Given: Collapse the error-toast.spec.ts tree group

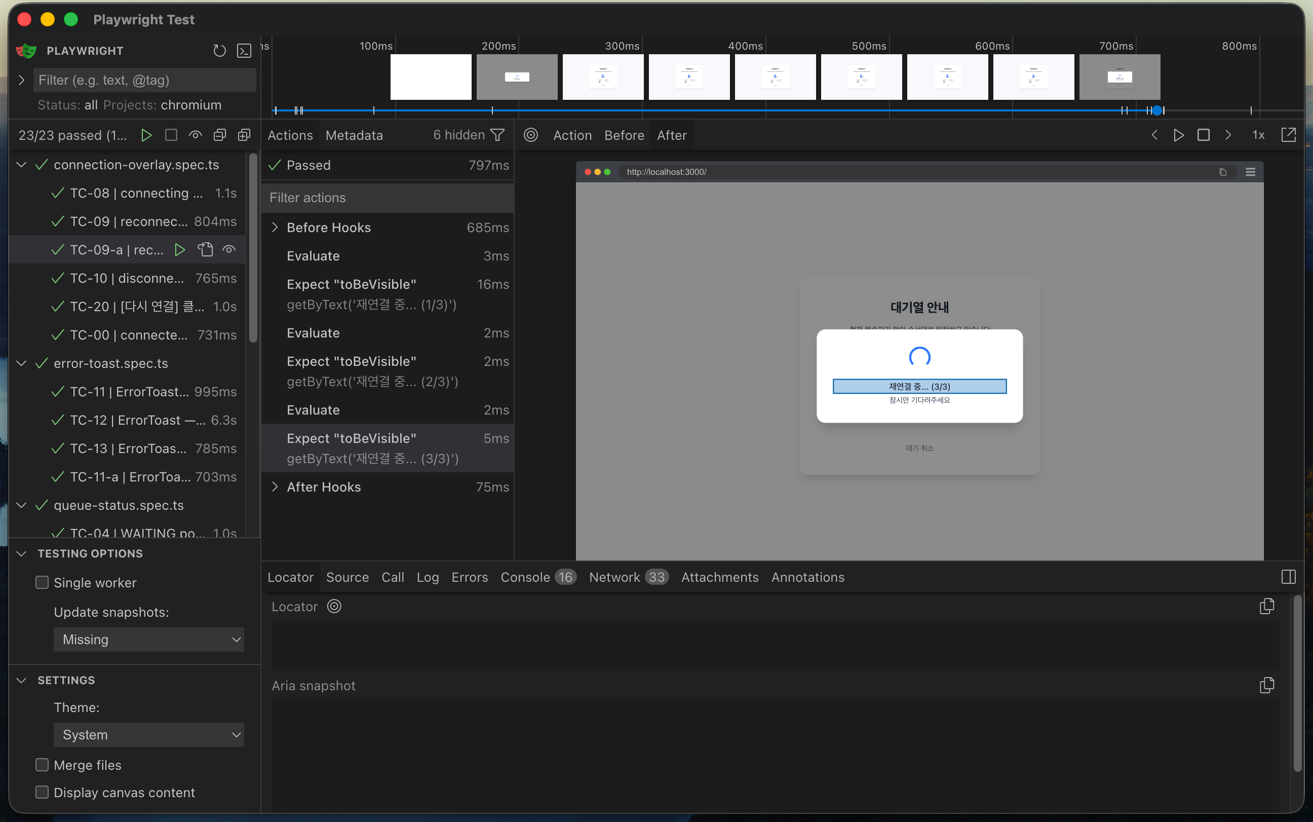Looking at the screenshot, I should click(x=22, y=363).
